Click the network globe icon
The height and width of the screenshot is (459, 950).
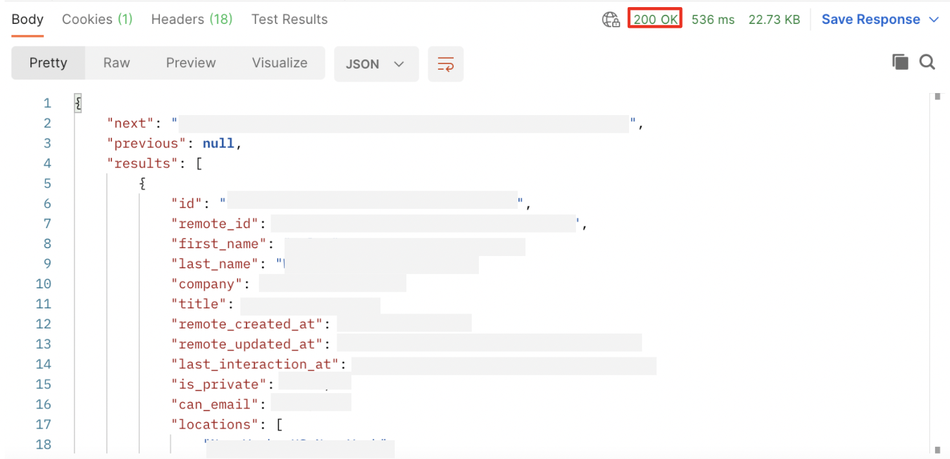(x=611, y=19)
